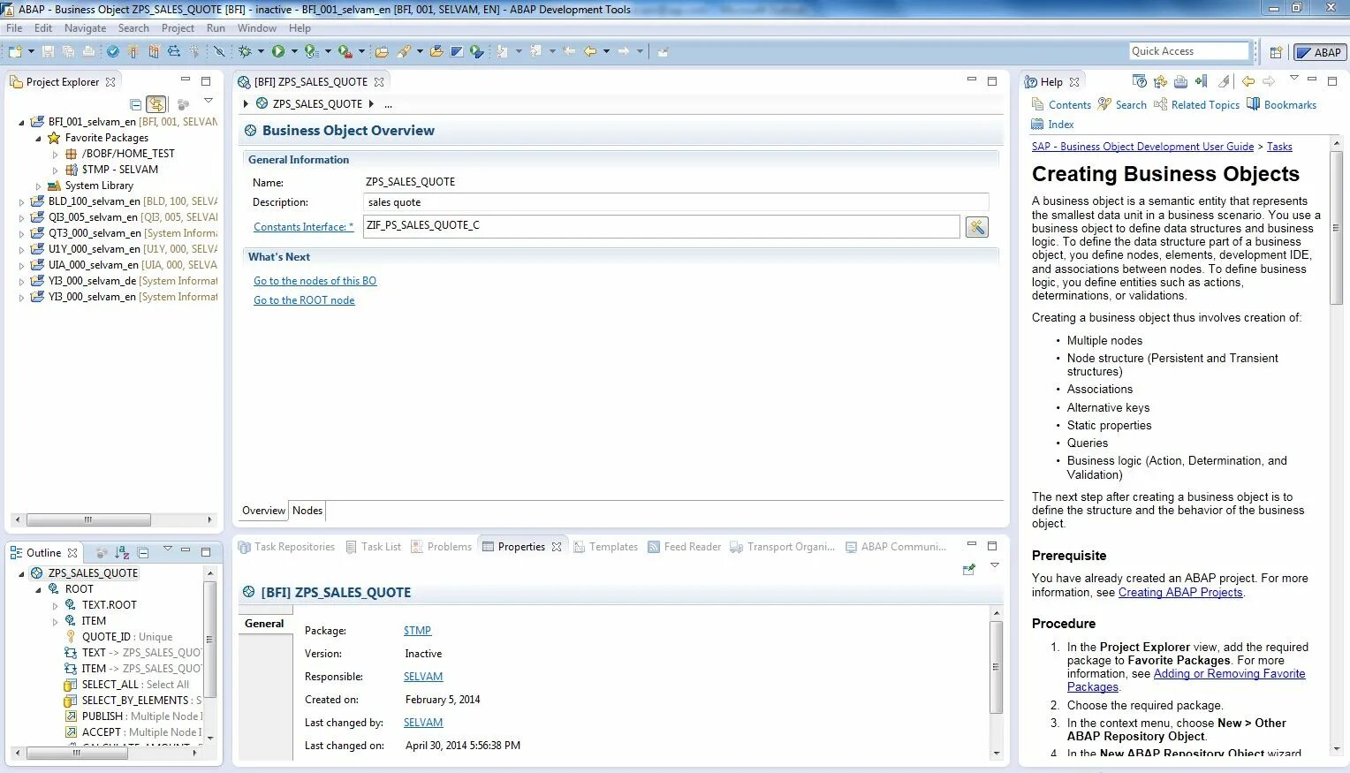This screenshot has width=1350, height=773.
Task: Open the Navigate menu
Action: pos(85,28)
